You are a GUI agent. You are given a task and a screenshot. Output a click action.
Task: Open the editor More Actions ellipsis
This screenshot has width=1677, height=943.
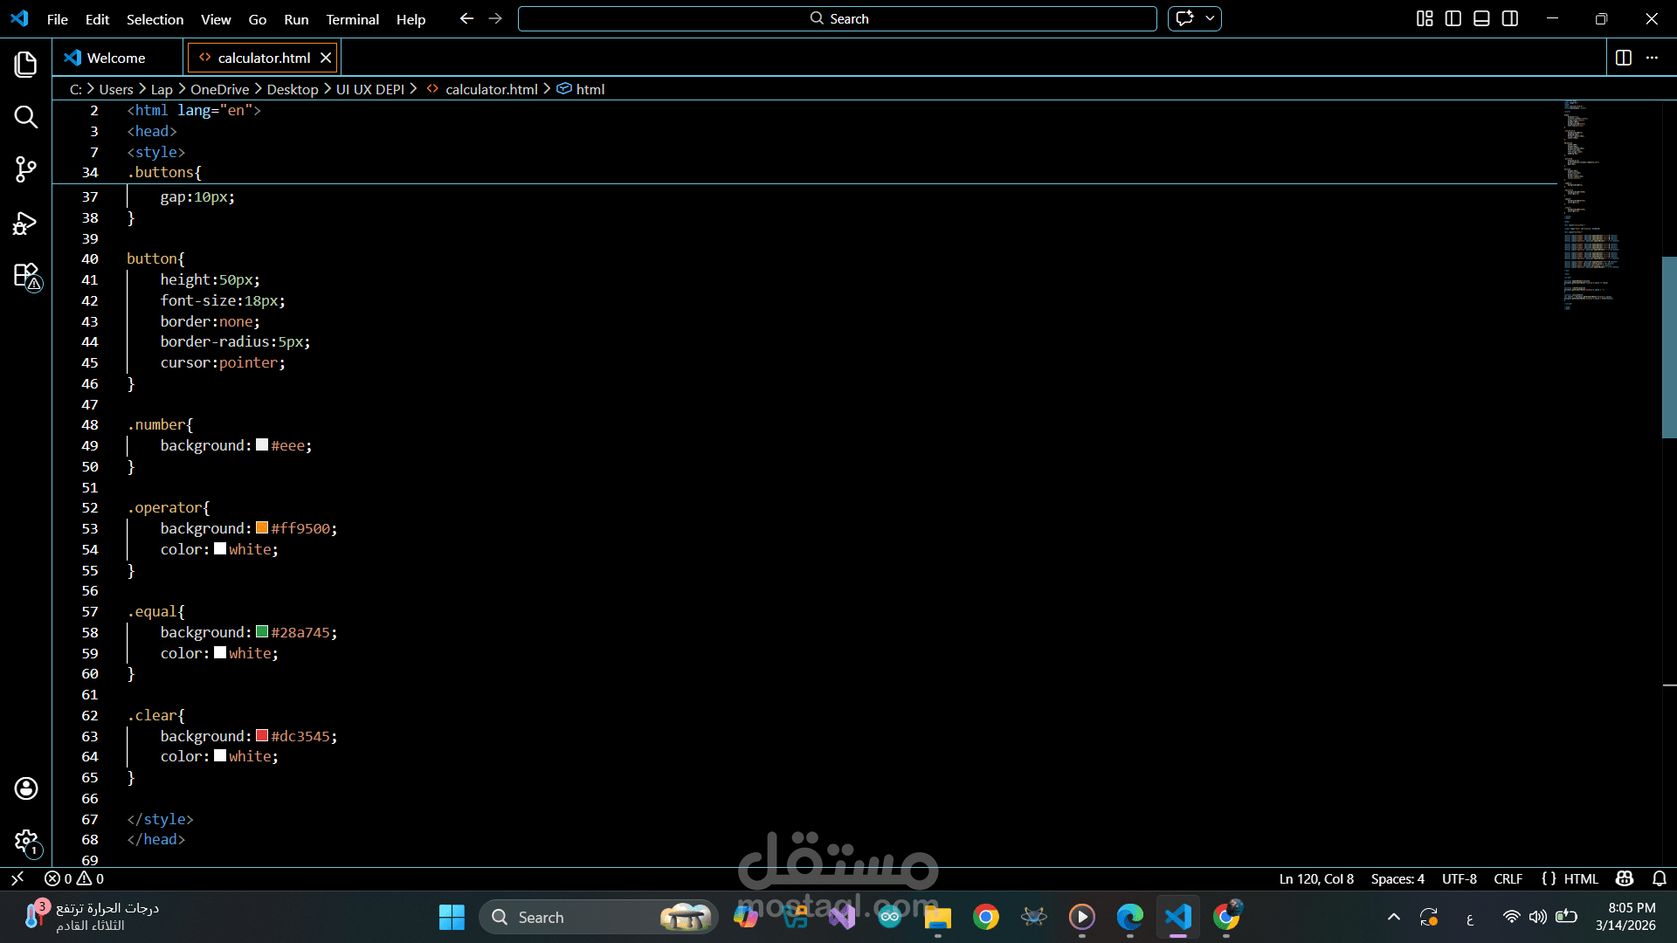1652,58
